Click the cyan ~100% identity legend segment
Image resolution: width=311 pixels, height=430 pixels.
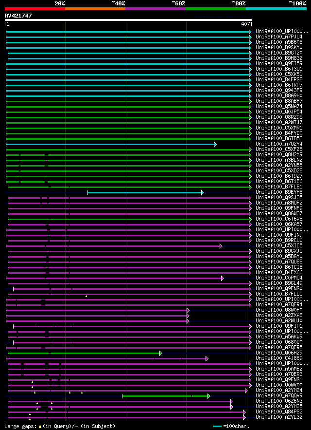pyautogui.click(x=276, y=9)
